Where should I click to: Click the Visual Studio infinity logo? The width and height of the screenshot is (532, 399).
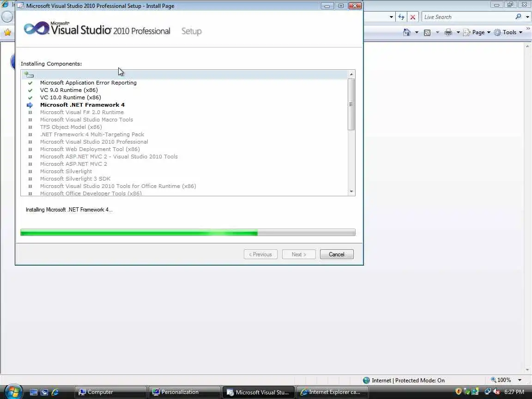click(x=36, y=28)
